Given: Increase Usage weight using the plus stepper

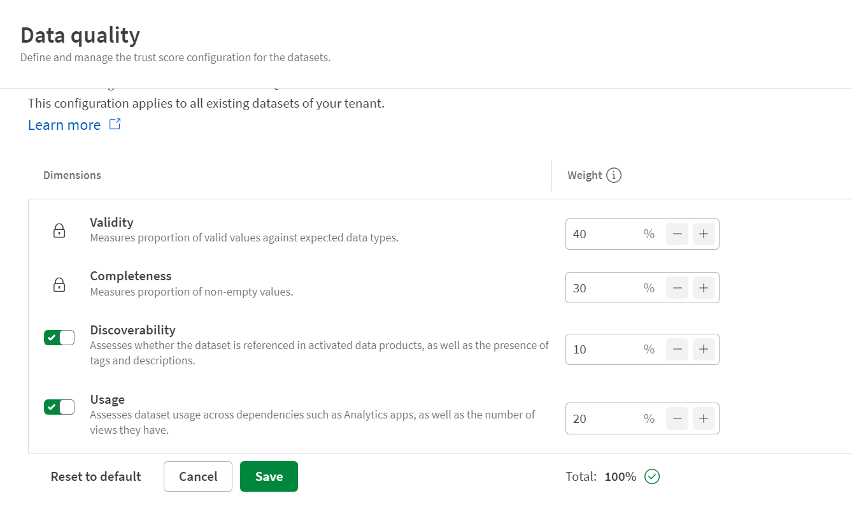Looking at the screenshot, I should (x=704, y=418).
